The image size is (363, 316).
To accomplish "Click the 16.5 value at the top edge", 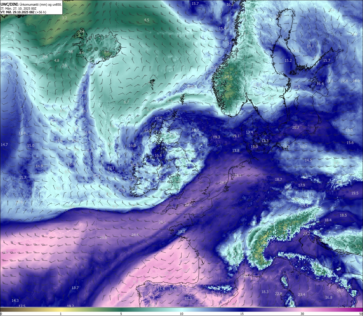I will (x=230, y=5).
